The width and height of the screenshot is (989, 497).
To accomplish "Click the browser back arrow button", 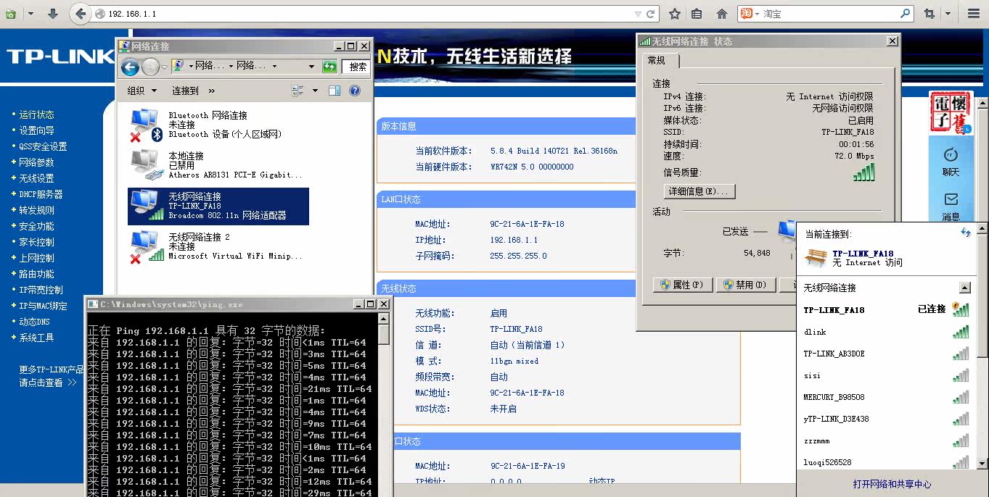I will [x=80, y=14].
